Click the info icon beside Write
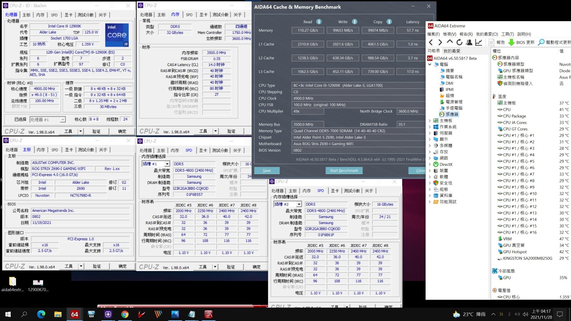 (x=354, y=22)
